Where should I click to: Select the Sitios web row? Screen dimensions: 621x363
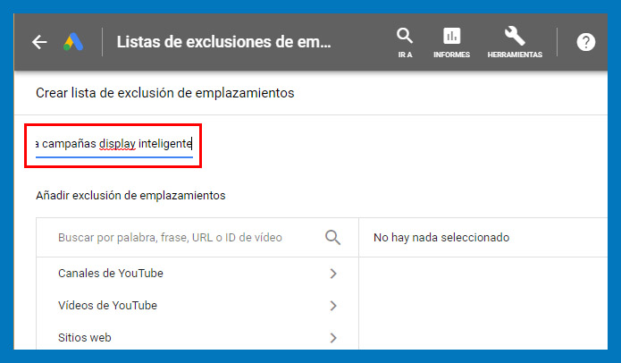197,338
